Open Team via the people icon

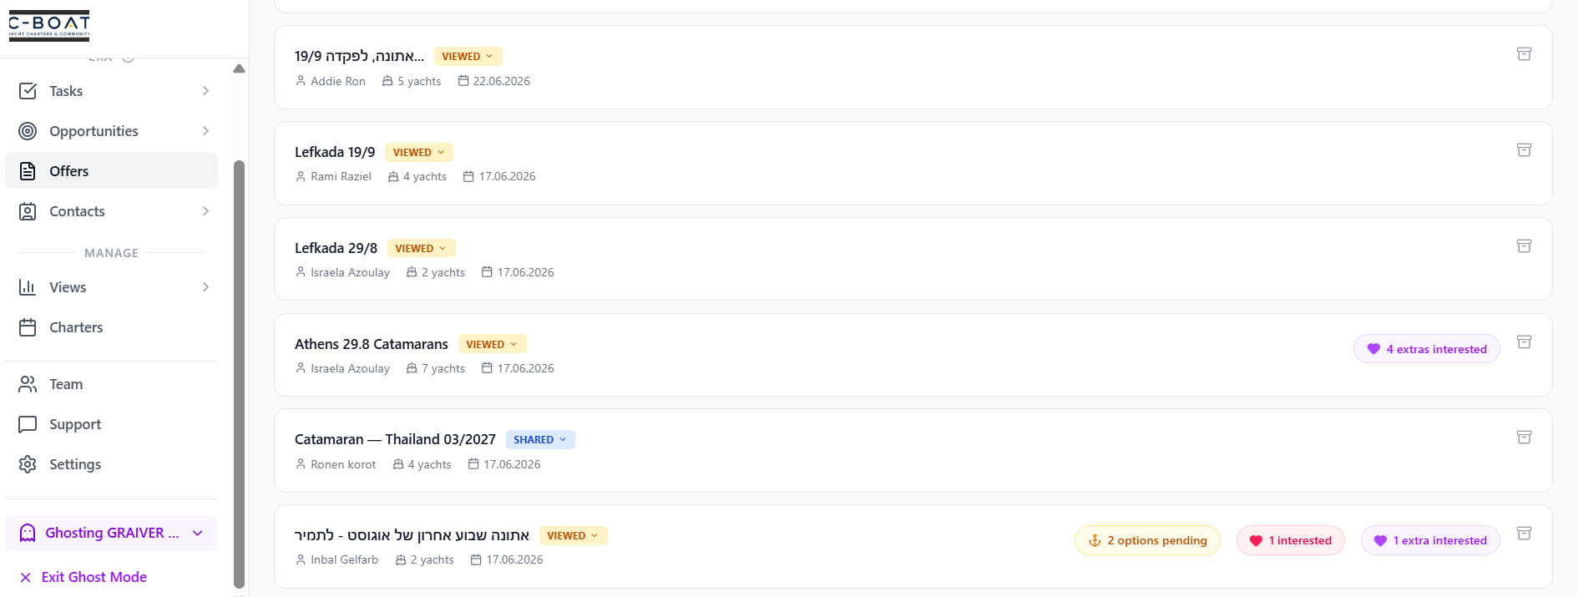click(28, 384)
